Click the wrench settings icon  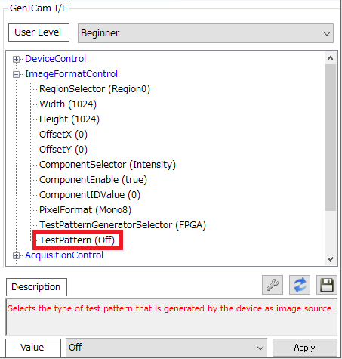(x=273, y=285)
